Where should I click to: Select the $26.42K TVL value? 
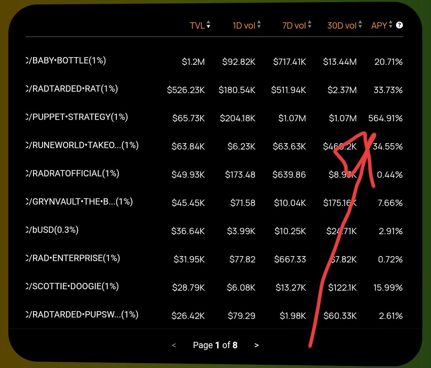click(189, 316)
